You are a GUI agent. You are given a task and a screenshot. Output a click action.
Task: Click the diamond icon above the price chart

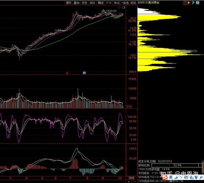coord(119,8)
